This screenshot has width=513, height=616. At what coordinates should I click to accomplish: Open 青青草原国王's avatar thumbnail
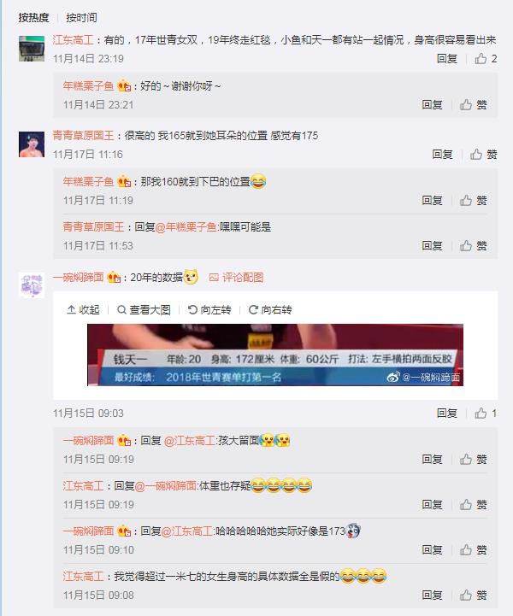pyautogui.click(x=32, y=144)
